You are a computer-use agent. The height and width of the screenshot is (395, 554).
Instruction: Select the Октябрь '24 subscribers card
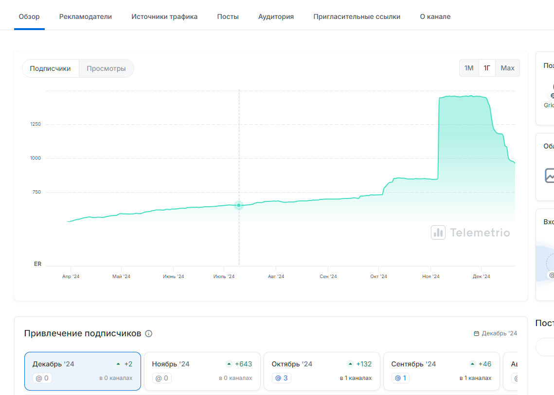[322, 371]
